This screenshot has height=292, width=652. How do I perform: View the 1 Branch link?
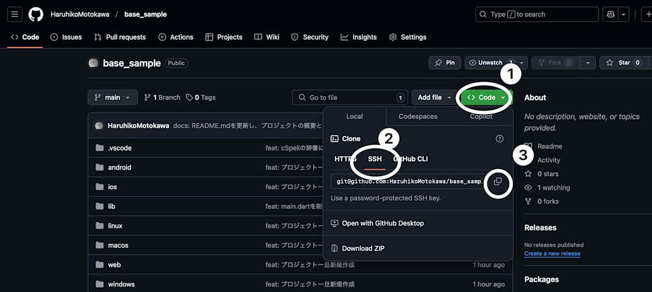click(x=162, y=97)
